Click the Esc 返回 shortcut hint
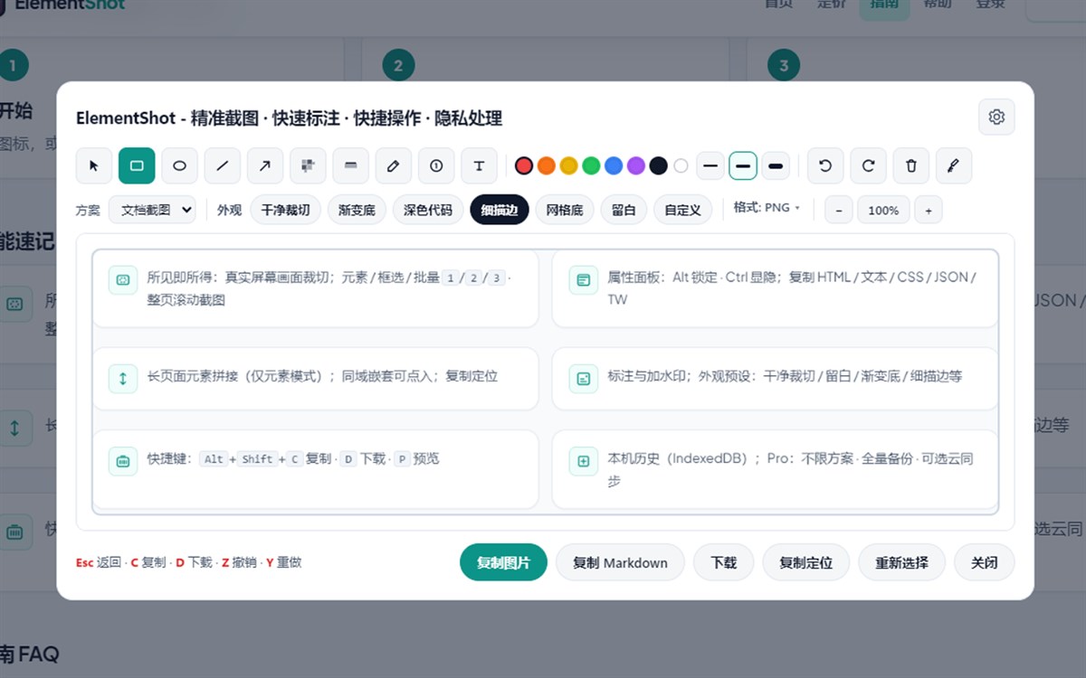Image resolution: width=1086 pixels, height=678 pixels. click(x=98, y=562)
